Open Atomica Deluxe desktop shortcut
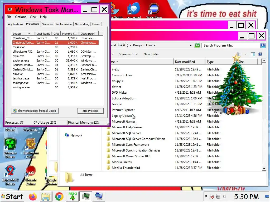Viewport: 270px width, 202px height. [x=10, y=148]
